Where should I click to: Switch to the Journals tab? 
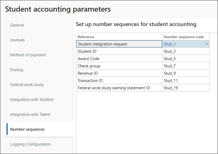[x=17, y=40]
